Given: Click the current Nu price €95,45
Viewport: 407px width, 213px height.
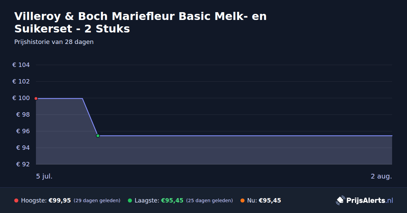Looking at the screenshot, I should [270, 200].
